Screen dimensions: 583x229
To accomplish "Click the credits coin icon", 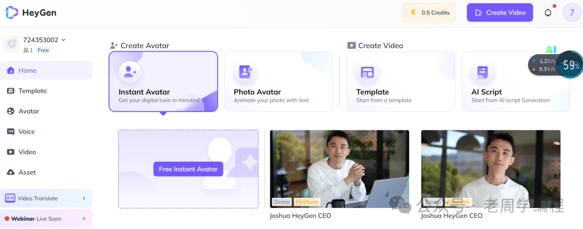I will coord(413,12).
